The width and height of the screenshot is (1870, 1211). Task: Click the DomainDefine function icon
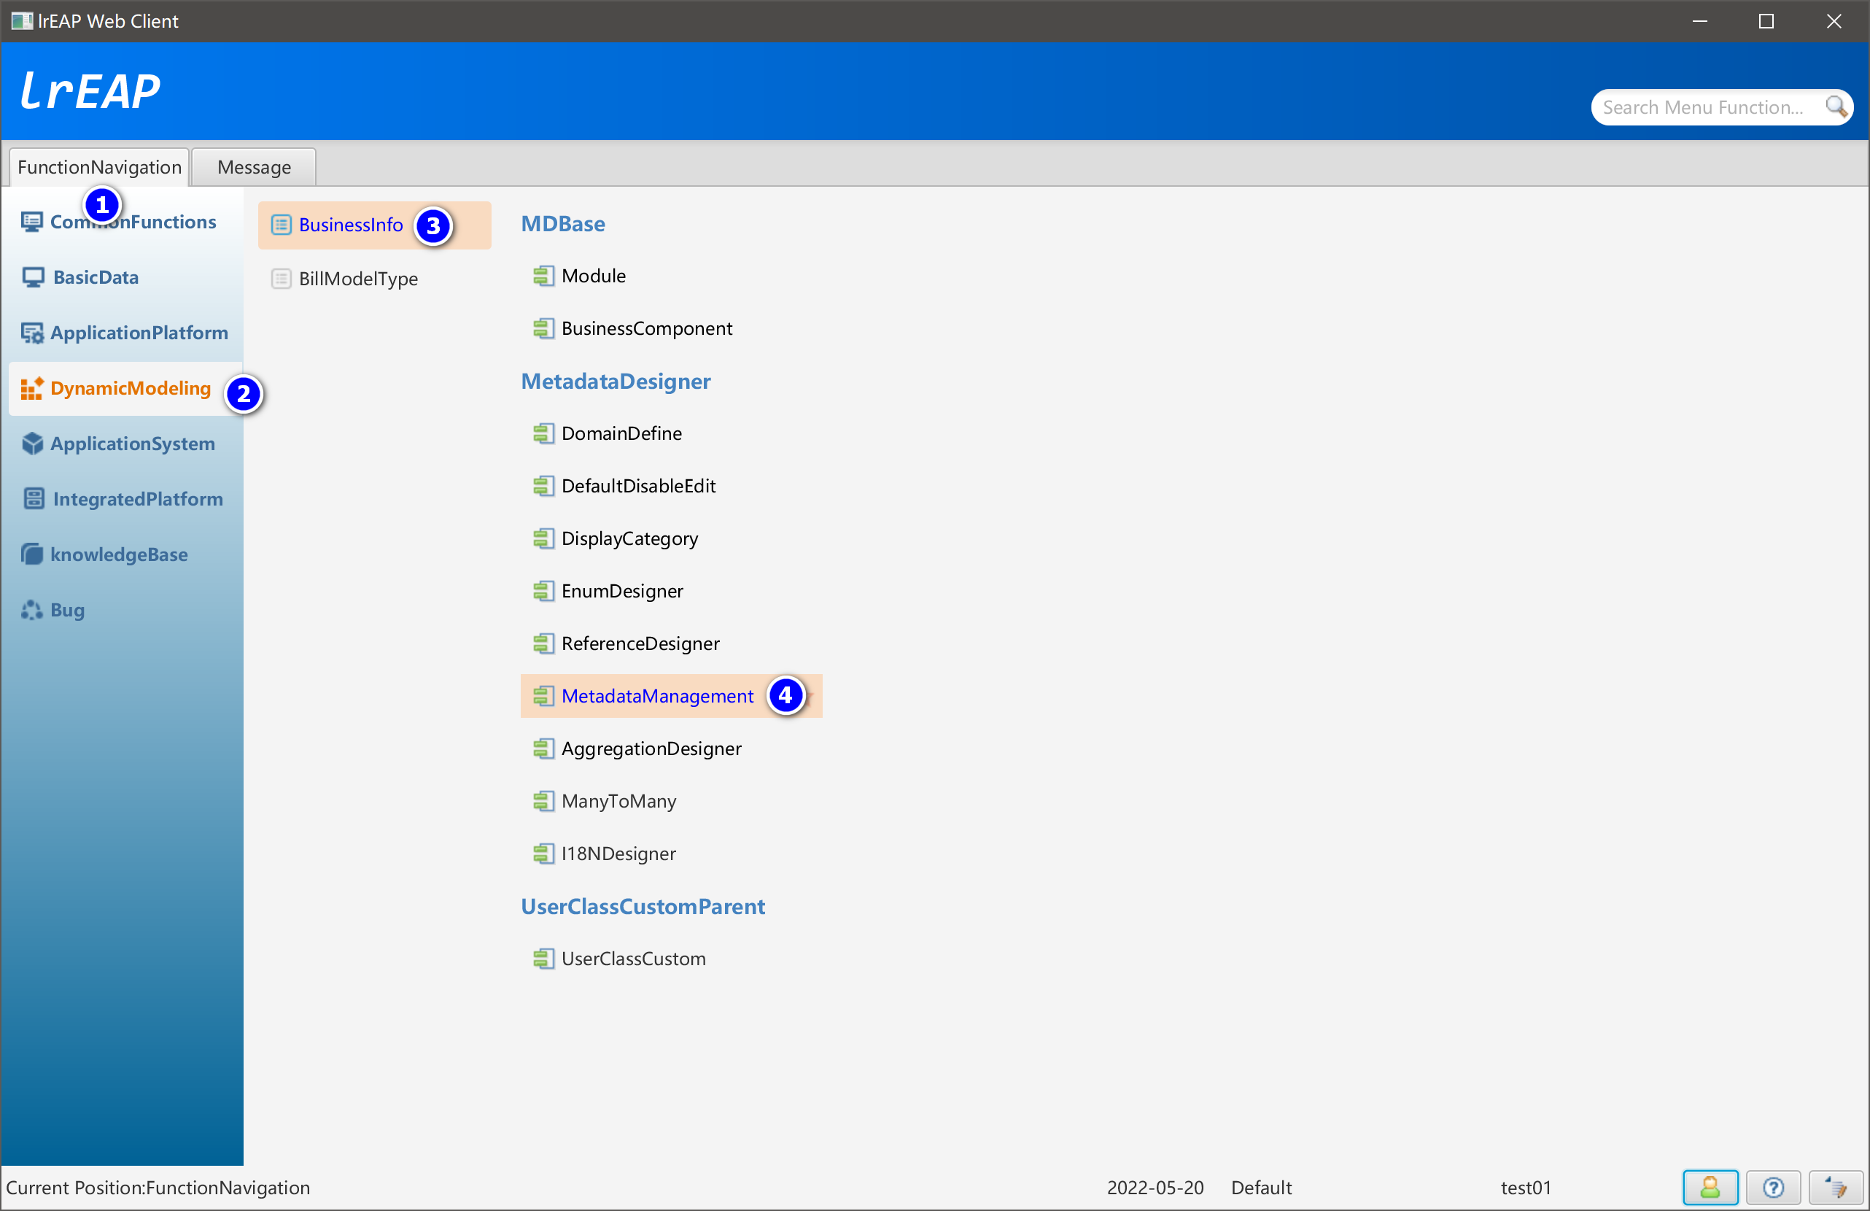click(543, 434)
